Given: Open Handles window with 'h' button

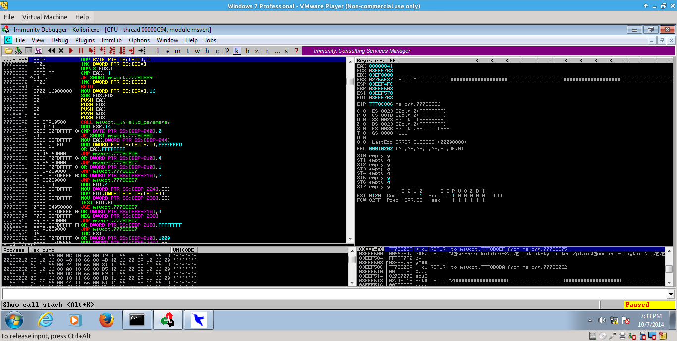Looking at the screenshot, I should click(x=207, y=51).
